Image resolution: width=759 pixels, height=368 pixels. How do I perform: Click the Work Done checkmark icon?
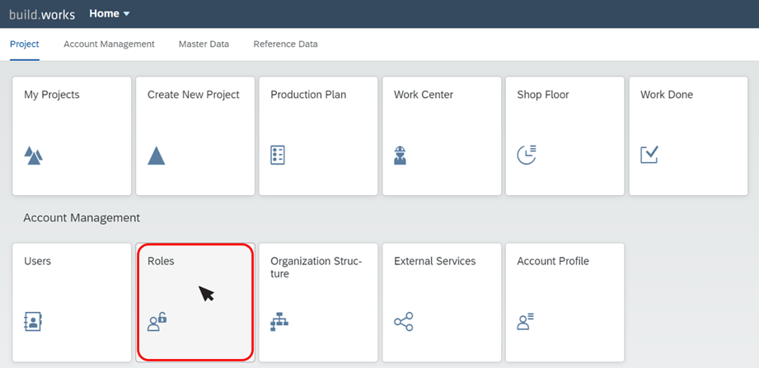(x=649, y=155)
